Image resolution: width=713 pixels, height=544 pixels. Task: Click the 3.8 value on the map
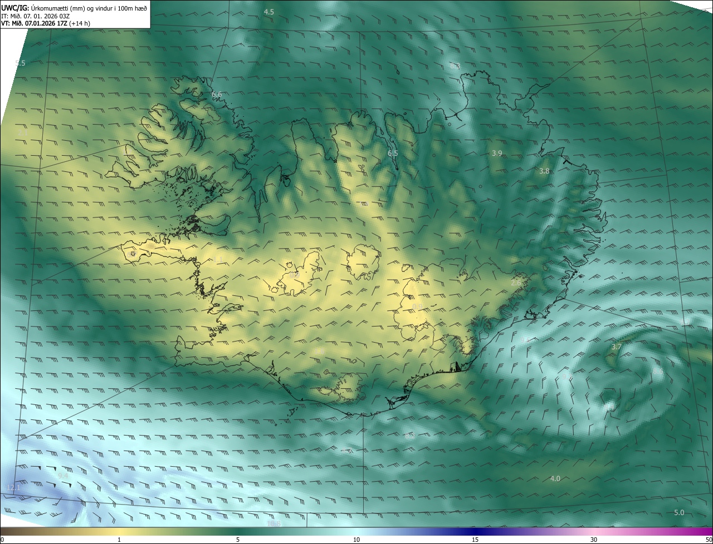(544, 171)
